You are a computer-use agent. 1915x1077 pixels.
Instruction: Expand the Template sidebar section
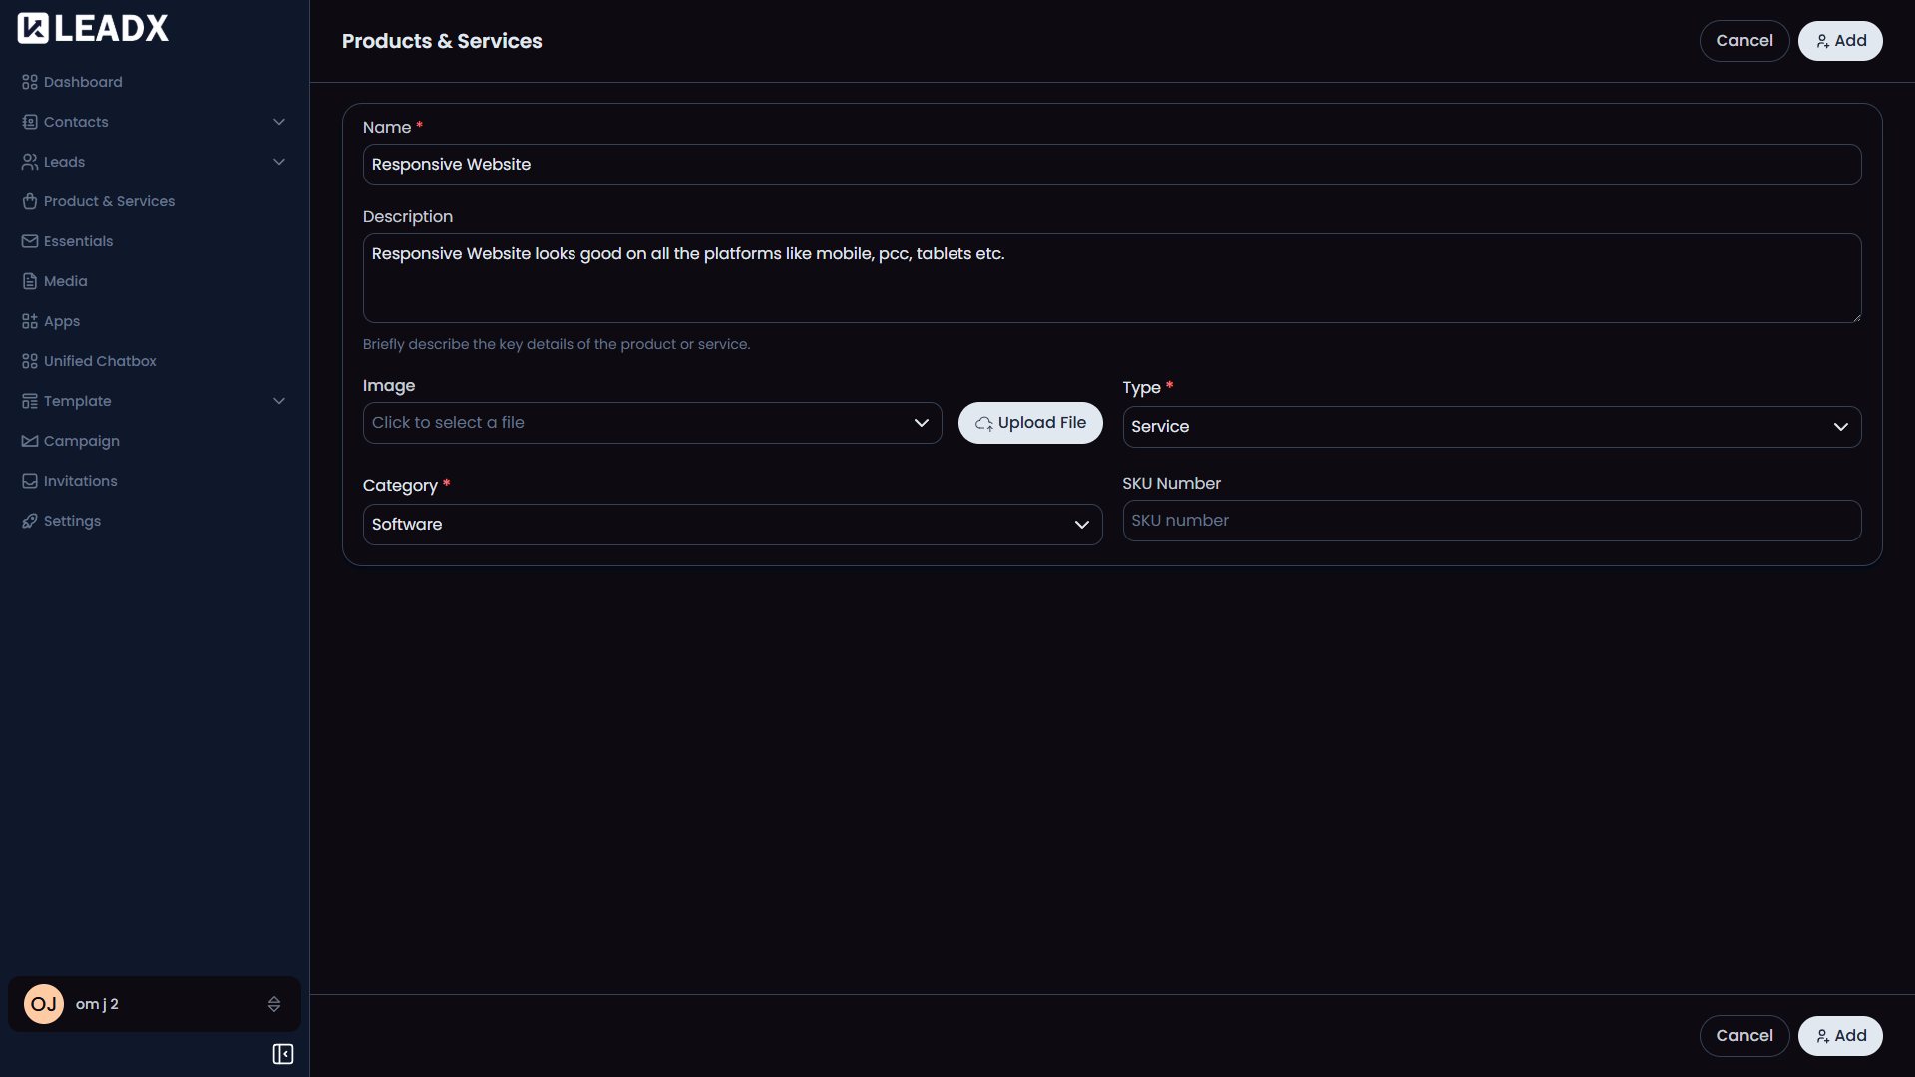pyautogui.click(x=279, y=400)
